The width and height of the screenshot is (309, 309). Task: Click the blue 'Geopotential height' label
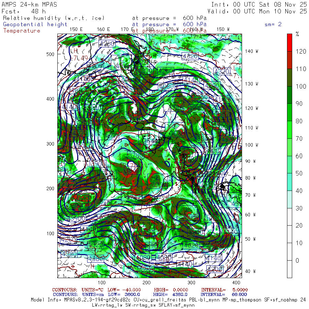pyautogui.click(x=35, y=24)
